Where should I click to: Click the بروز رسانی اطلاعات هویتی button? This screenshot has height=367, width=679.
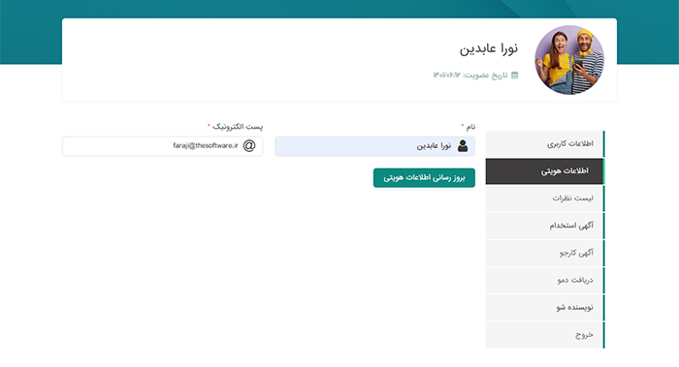coord(424,177)
